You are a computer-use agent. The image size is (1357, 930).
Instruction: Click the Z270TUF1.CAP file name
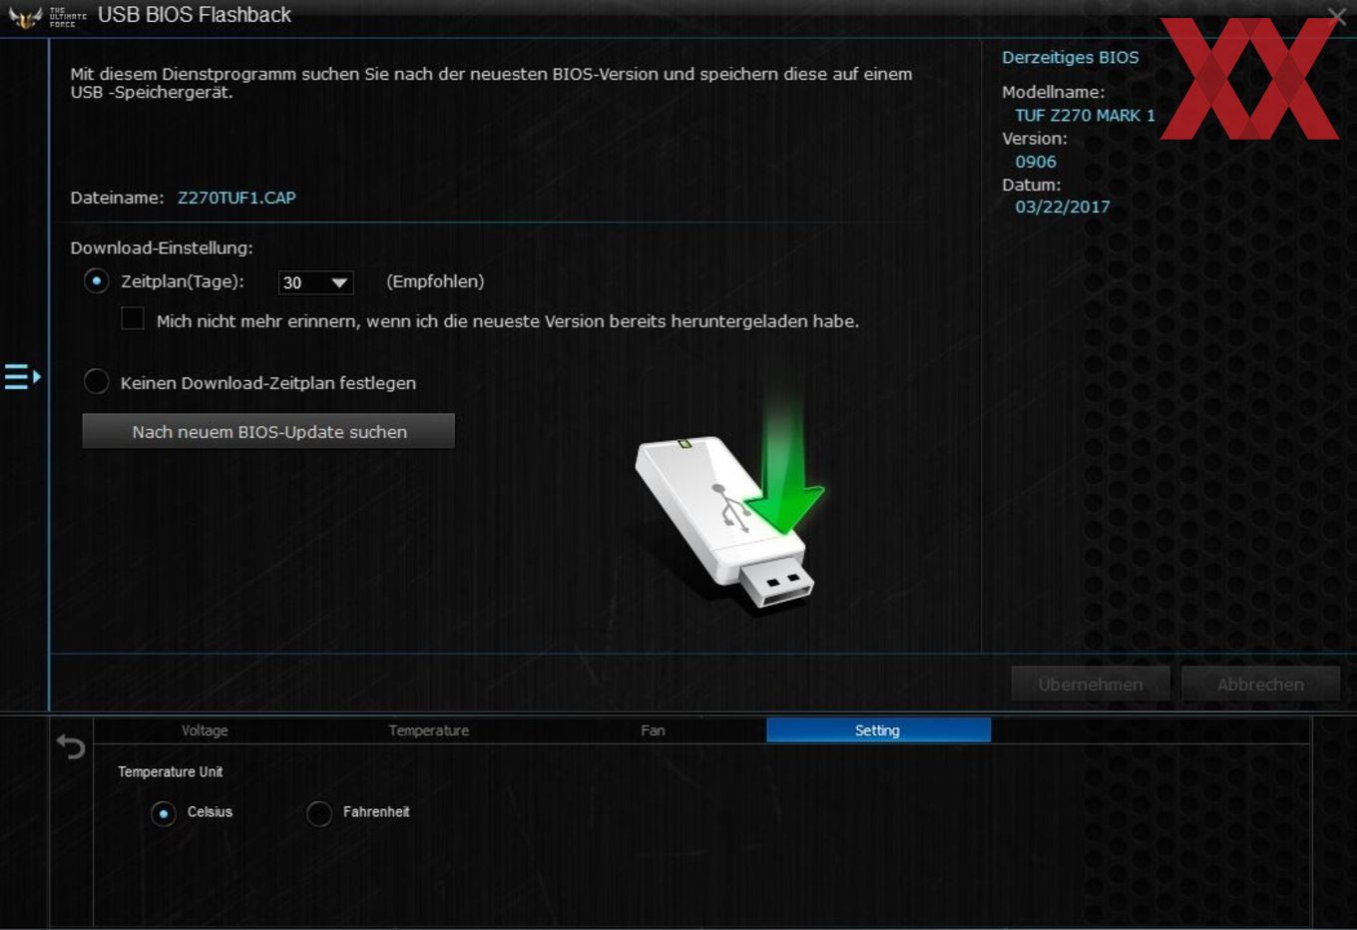click(x=236, y=198)
